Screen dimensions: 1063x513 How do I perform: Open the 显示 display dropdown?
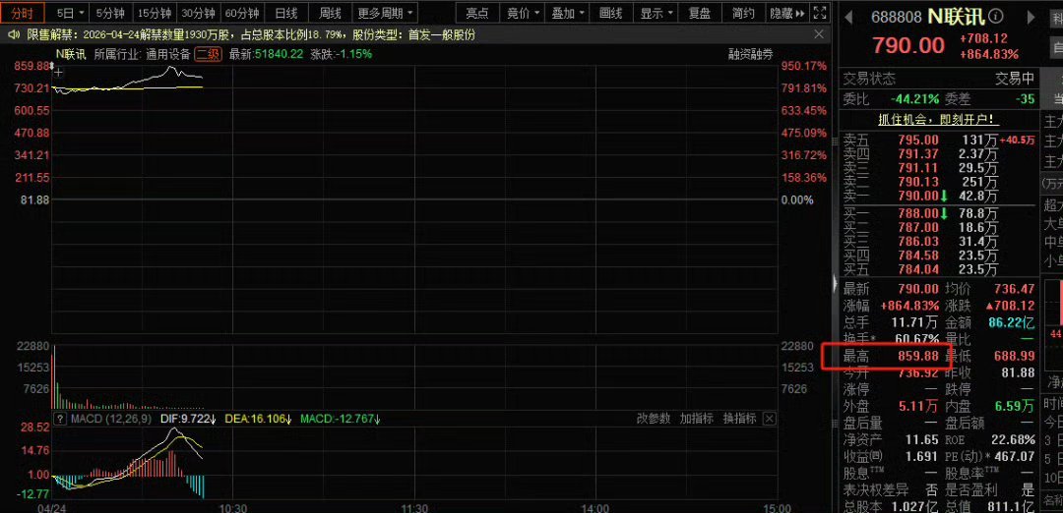657,13
